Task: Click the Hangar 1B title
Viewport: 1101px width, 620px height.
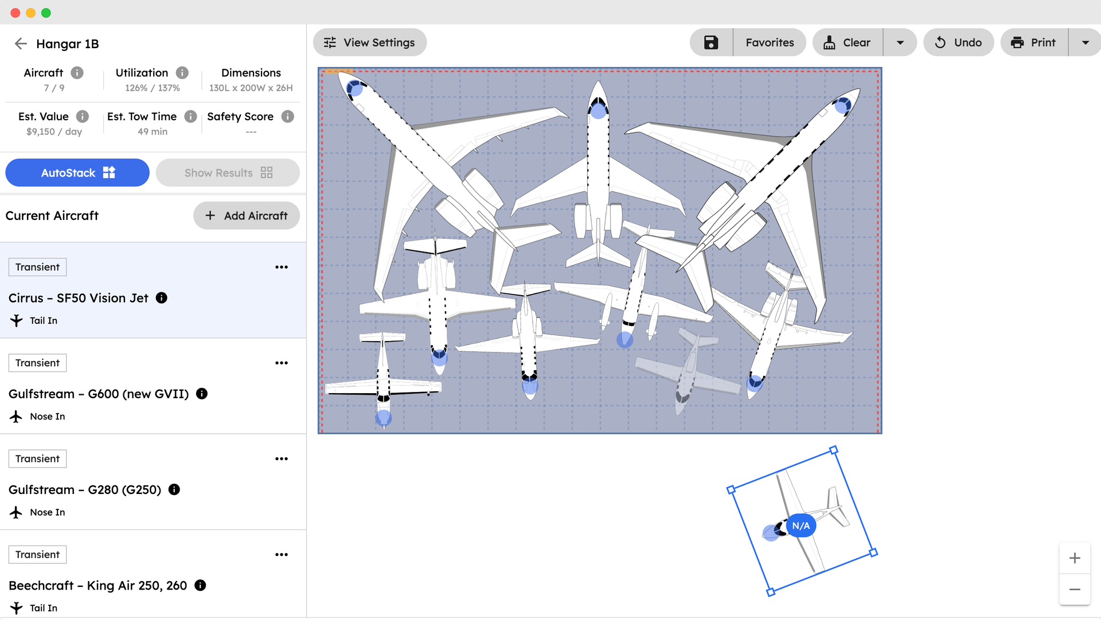Action: [67, 44]
